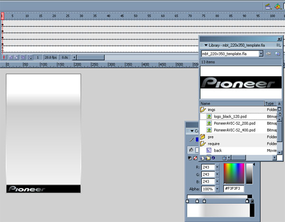
Task: Click the Pin Current Library icon
Action: pos(268,54)
